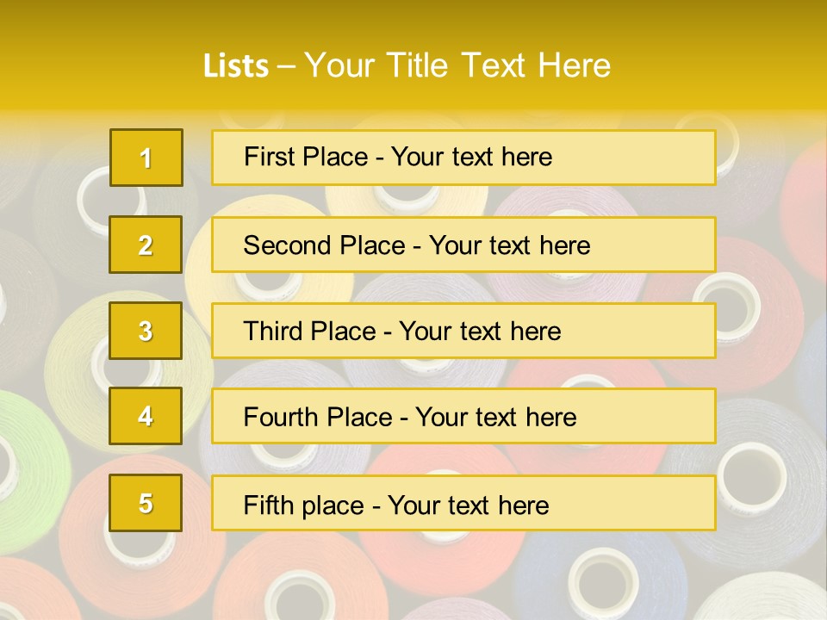
Task: Select the number 3 box
Action: point(146,331)
